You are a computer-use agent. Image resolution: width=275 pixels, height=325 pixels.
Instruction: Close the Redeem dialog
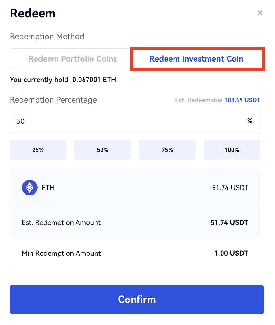click(260, 13)
